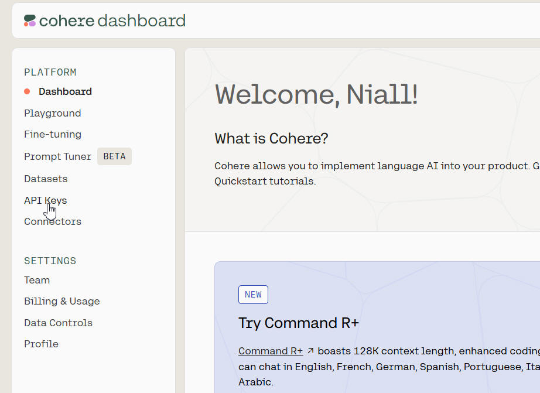Click the Cohere logo icon
The width and height of the screenshot is (540, 393).
point(30,21)
